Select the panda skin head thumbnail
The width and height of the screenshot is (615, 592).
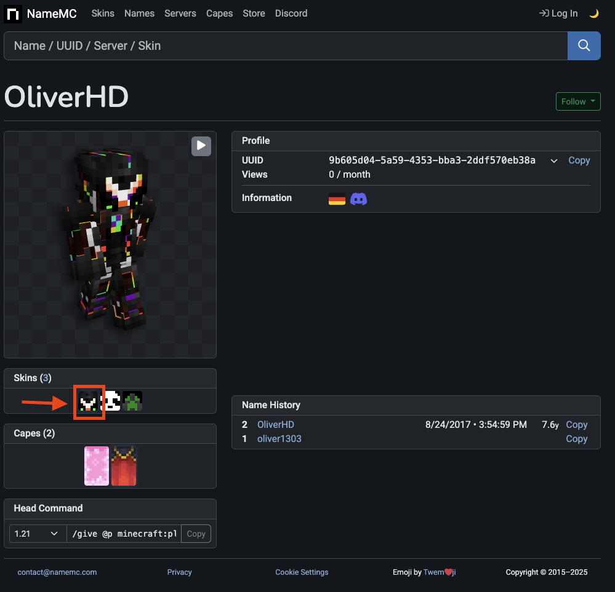[x=111, y=401]
